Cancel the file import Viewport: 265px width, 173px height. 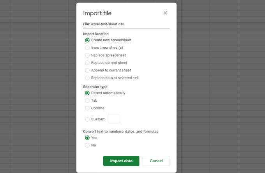point(156,161)
